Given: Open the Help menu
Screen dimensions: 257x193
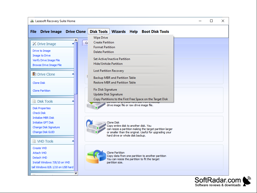Looking at the screenshot, I should (134, 32).
